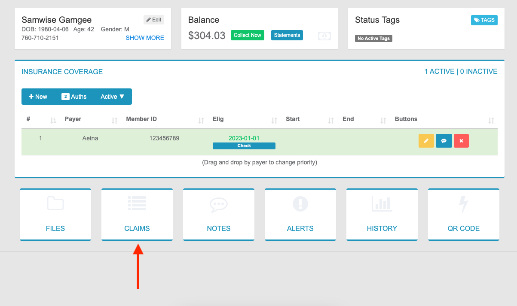Open the comment bubble icon on the Aetna row

(x=444, y=140)
